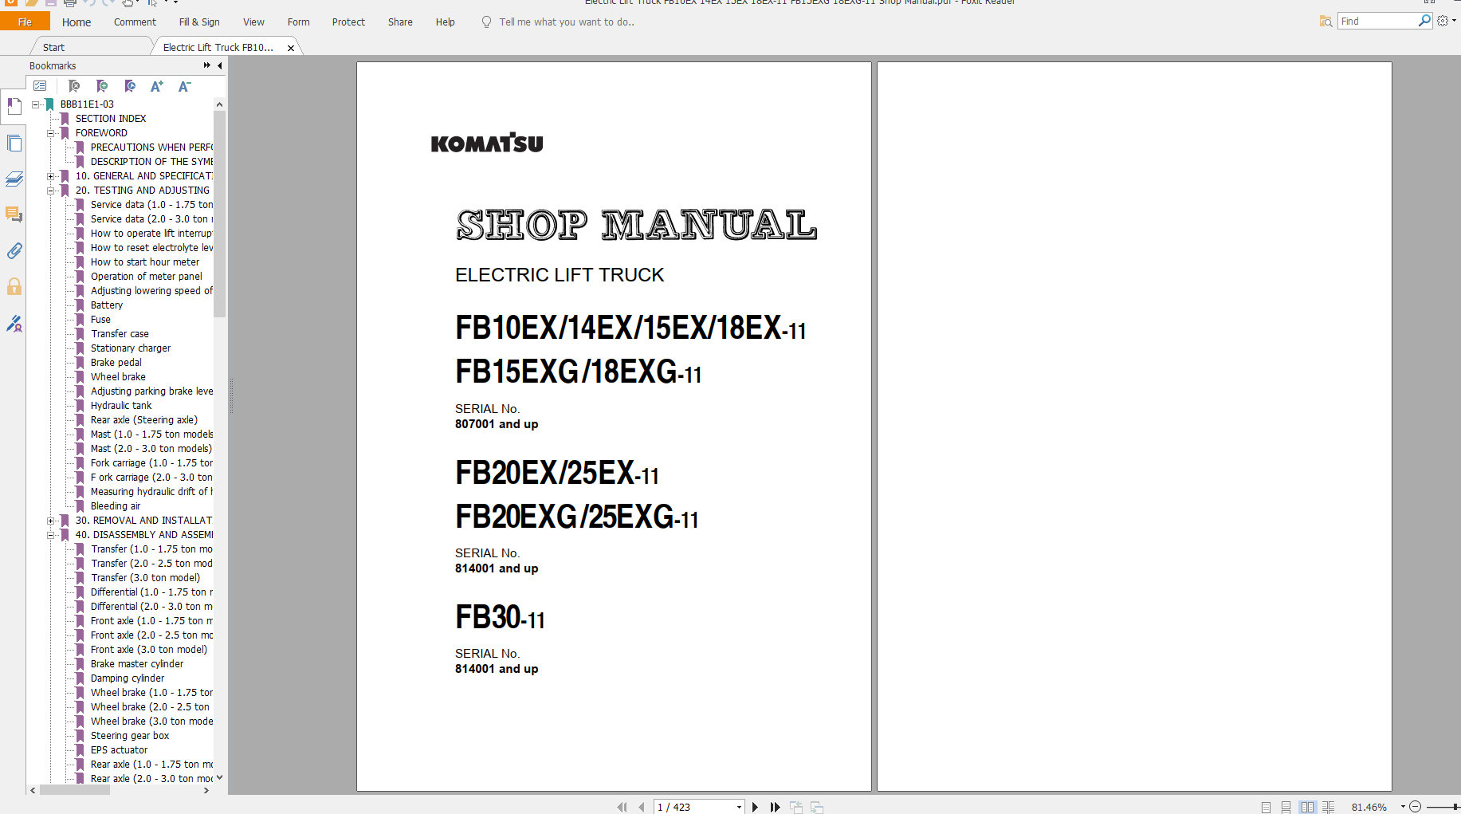
Task: Open the Pages thumbnail panel icon
Action: click(x=14, y=144)
